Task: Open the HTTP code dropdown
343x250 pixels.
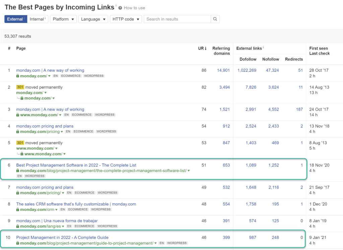Action: pyautogui.click(x=126, y=19)
